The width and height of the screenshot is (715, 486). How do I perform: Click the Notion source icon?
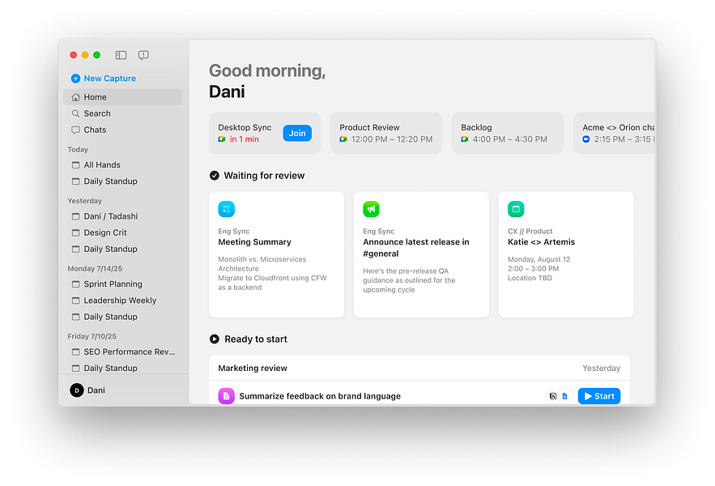(x=553, y=396)
